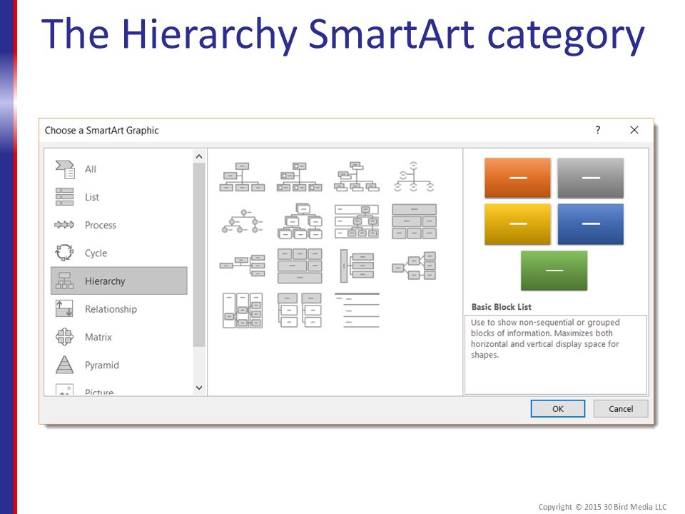
Task: Switch to the Matrix category
Action: tap(119, 337)
